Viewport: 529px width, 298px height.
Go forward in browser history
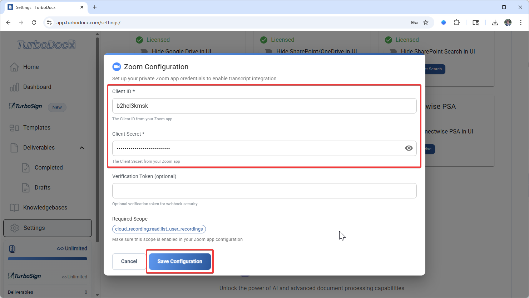tap(21, 22)
